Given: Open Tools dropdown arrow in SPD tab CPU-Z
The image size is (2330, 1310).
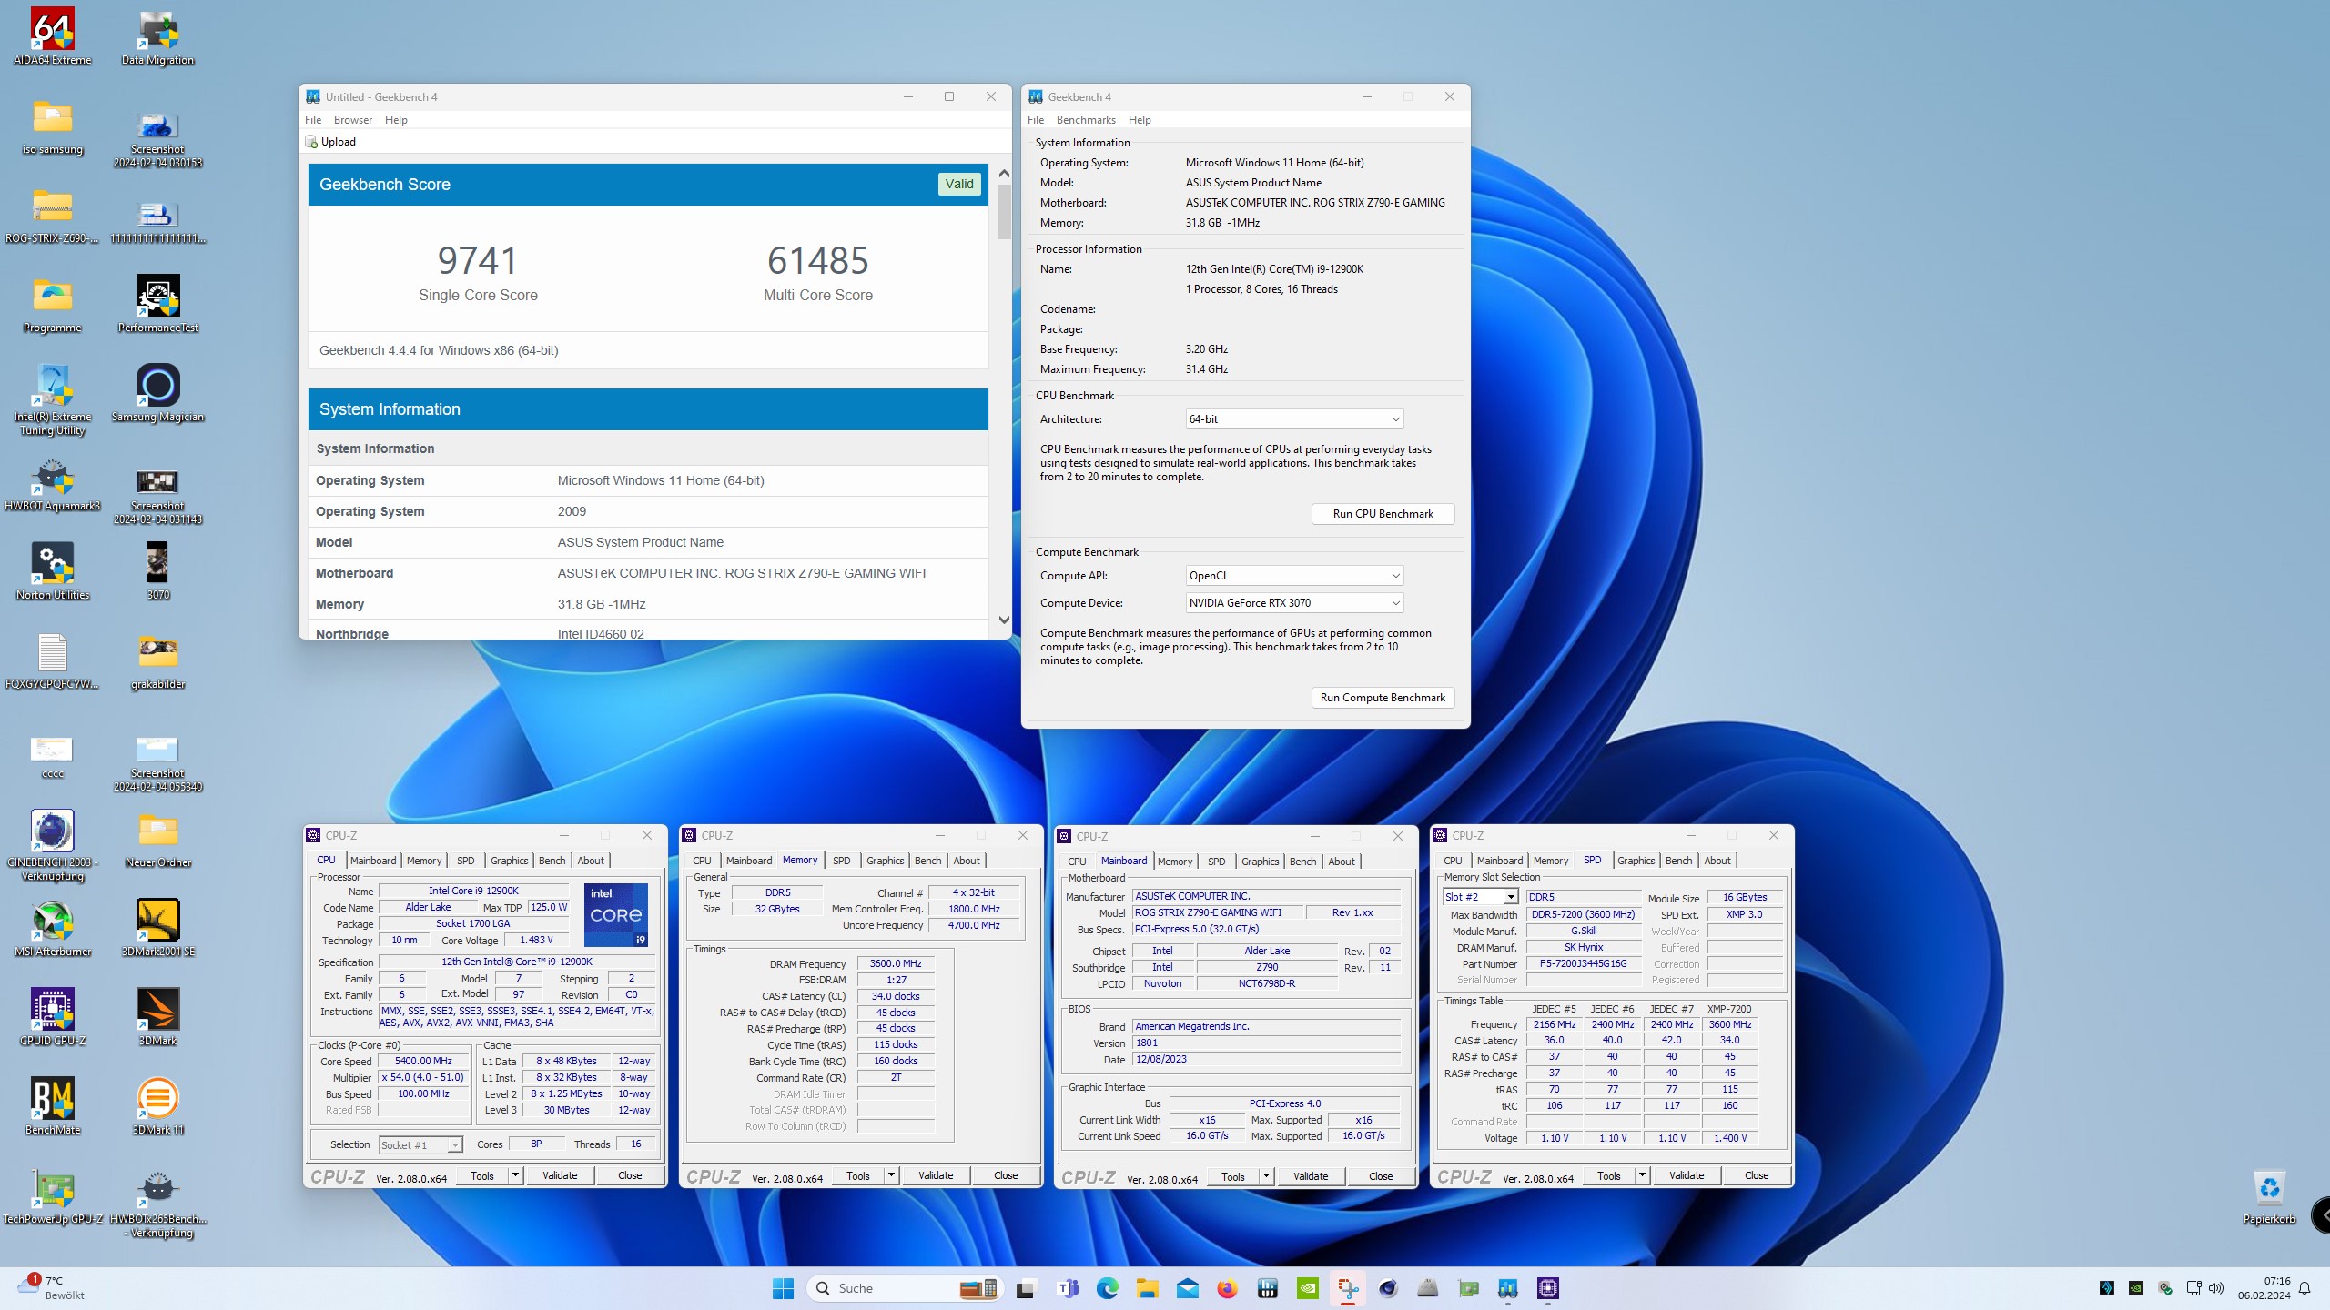Looking at the screenshot, I should coord(1642,1175).
